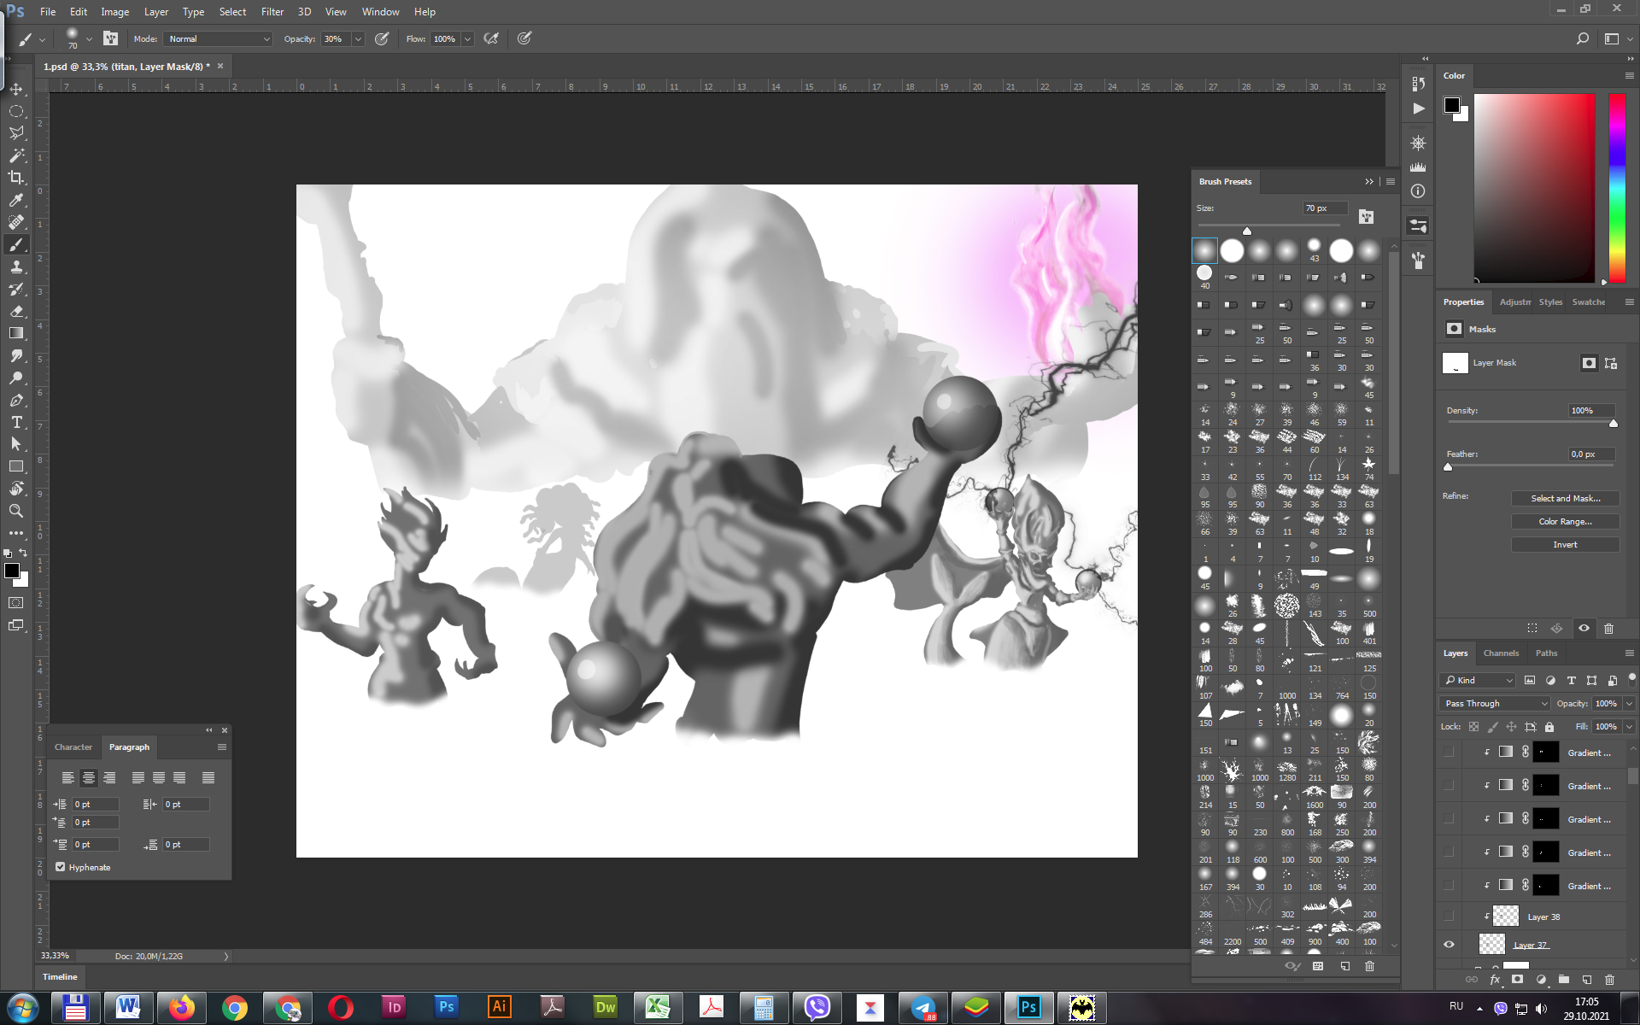Viewport: 1640px width, 1025px height.
Task: Toggle pressure for opacity icon
Action: 382,38
